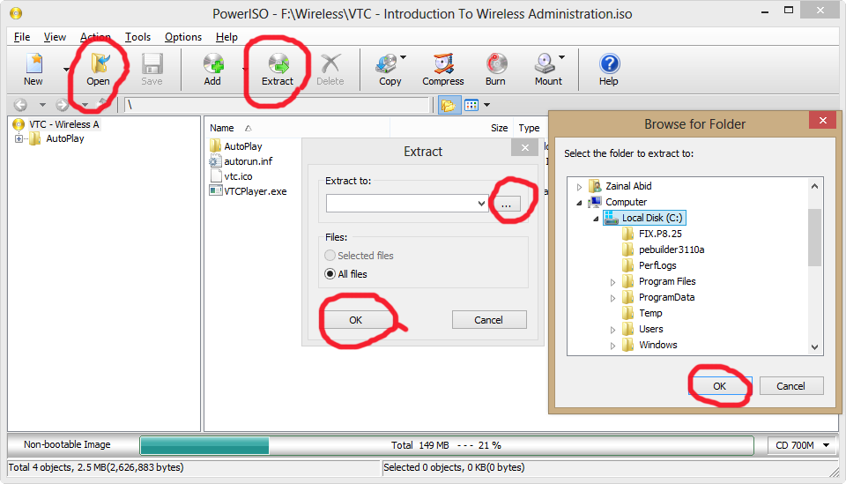
Task: Collapse the Local Disk (C:) node
Action: coord(596,219)
